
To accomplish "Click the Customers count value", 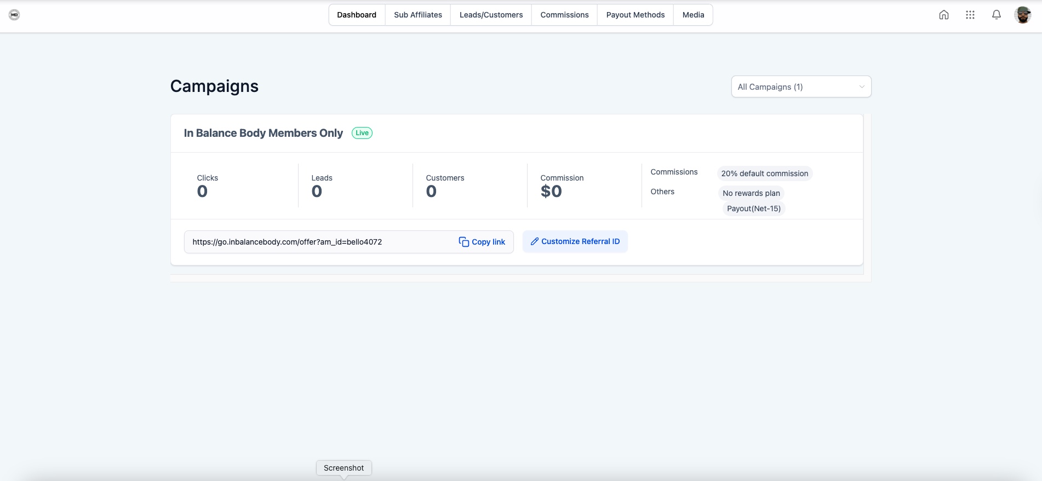I will pyautogui.click(x=431, y=192).
